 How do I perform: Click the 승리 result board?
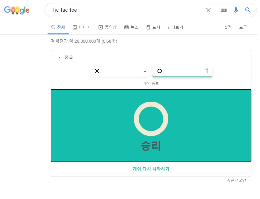[x=151, y=126]
